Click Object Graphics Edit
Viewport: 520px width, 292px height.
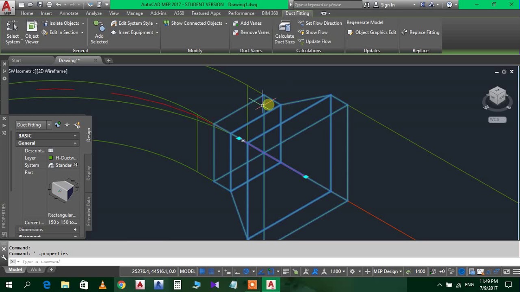372,32
